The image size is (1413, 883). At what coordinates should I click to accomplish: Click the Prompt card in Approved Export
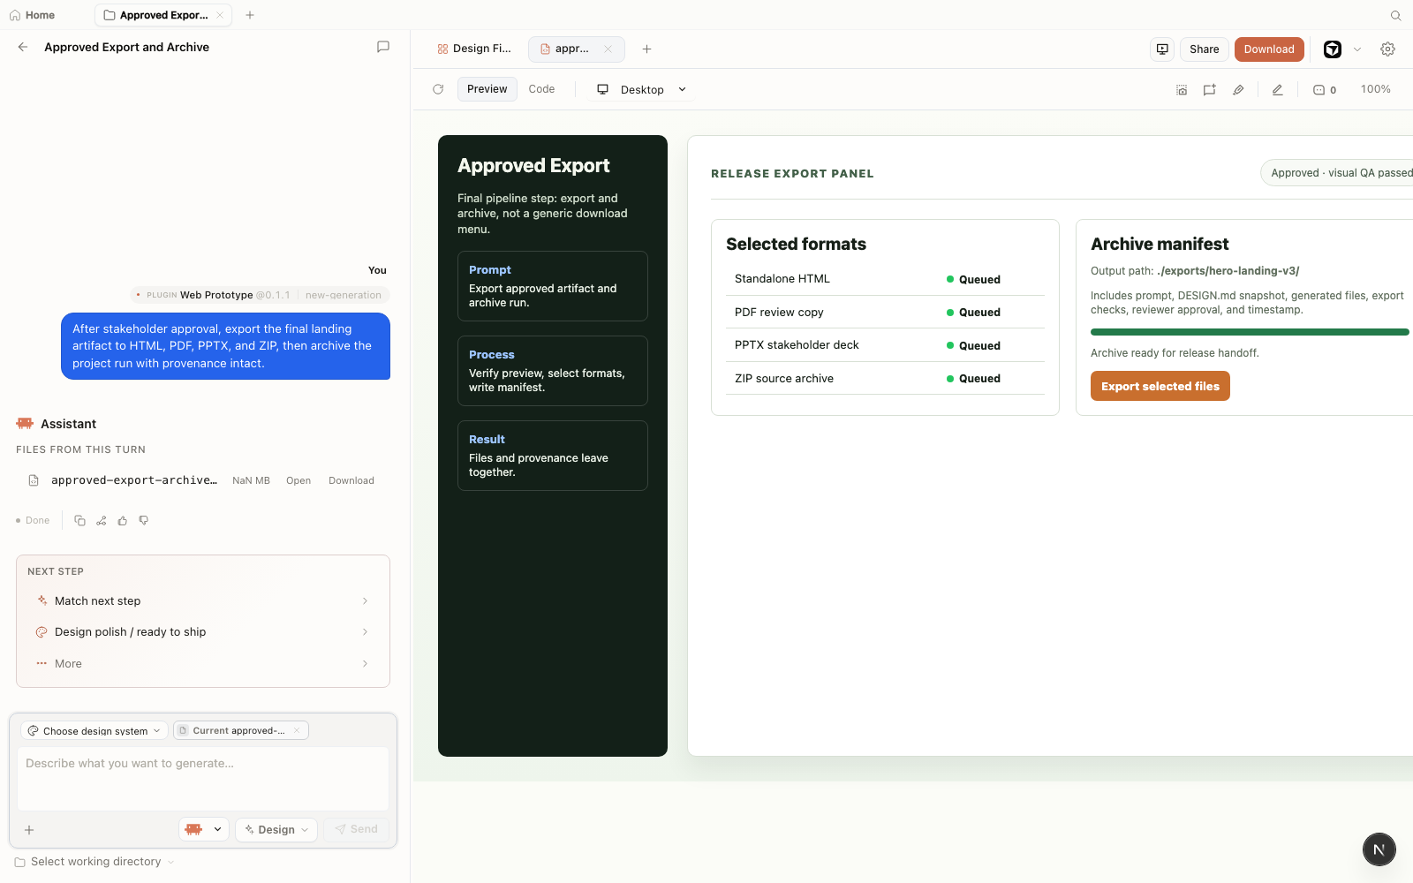click(553, 286)
